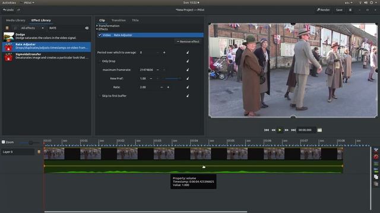The height and width of the screenshot is (213, 380).
Task: Decrease the maximum framerate value
Action: (158, 70)
